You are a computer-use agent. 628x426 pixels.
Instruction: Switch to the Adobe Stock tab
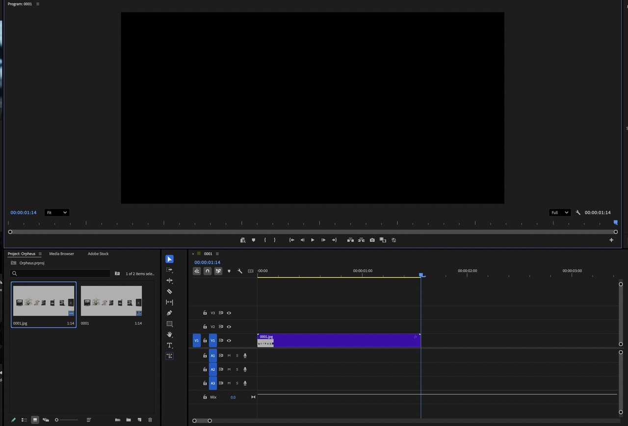98,254
